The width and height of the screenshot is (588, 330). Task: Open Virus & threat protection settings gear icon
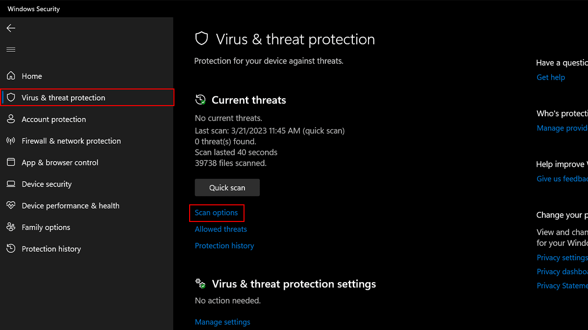[x=200, y=283]
